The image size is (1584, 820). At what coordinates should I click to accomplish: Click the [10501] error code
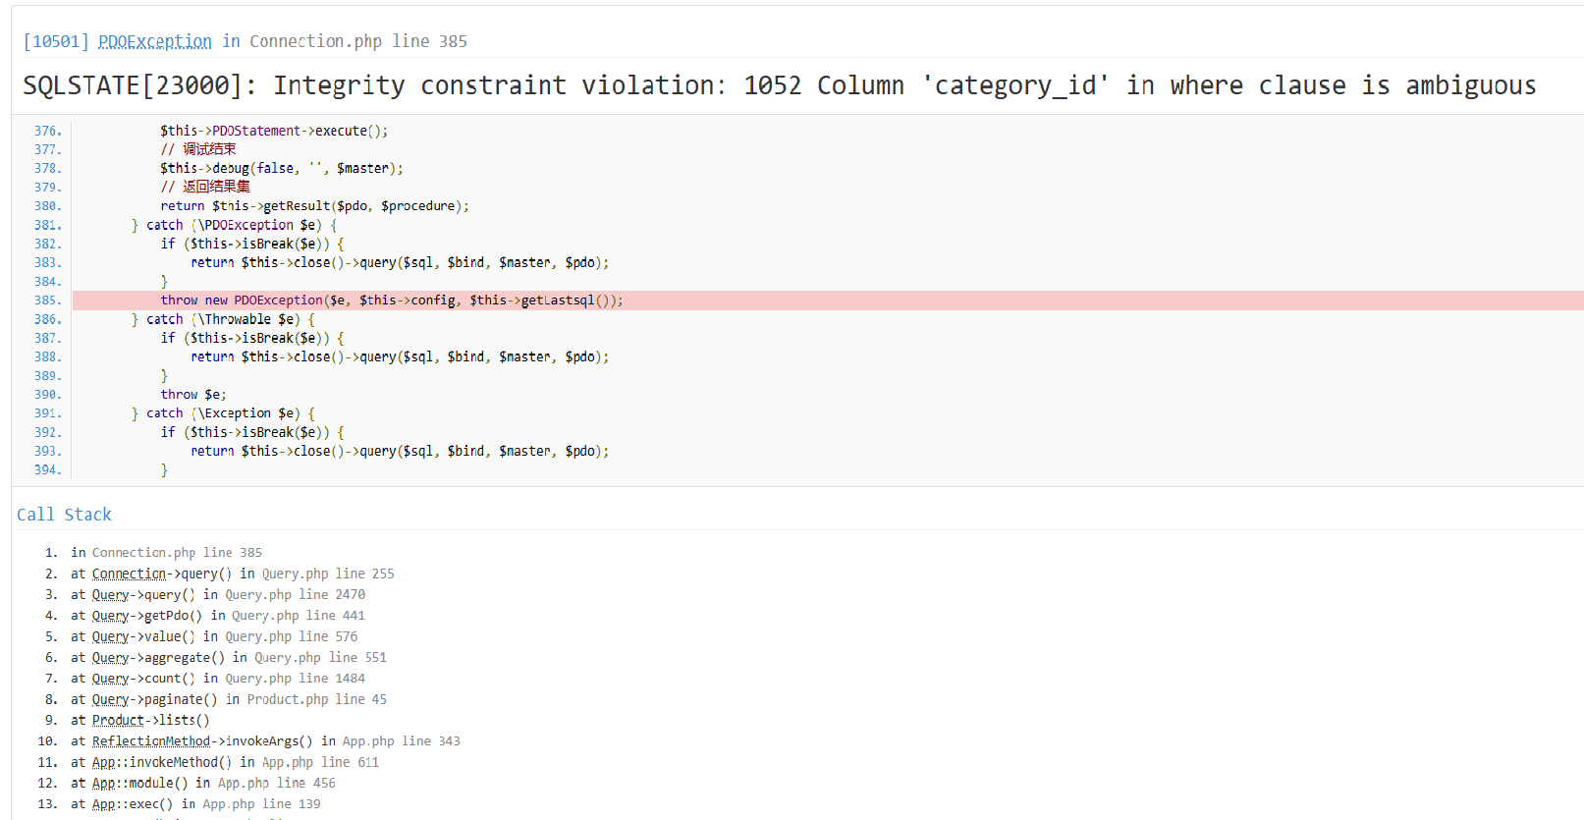[57, 41]
